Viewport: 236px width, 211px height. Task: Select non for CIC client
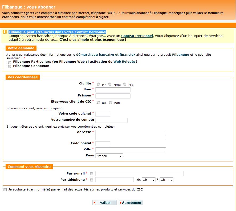111,102
